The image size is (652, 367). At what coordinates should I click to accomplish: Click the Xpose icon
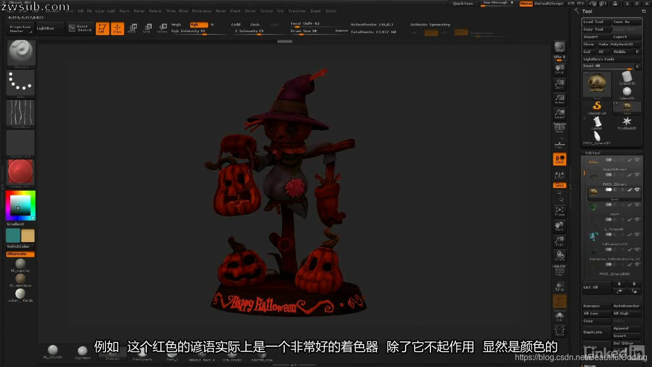559,331
